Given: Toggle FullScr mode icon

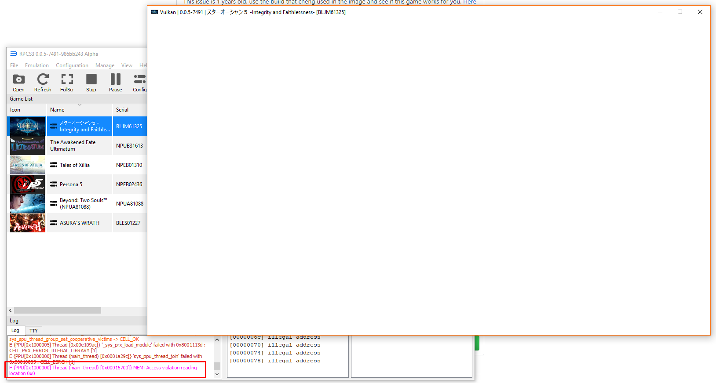Looking at the screenshot, I should (x=67, y=79).
